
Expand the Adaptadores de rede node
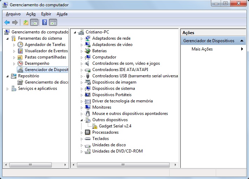coord(81,39)
